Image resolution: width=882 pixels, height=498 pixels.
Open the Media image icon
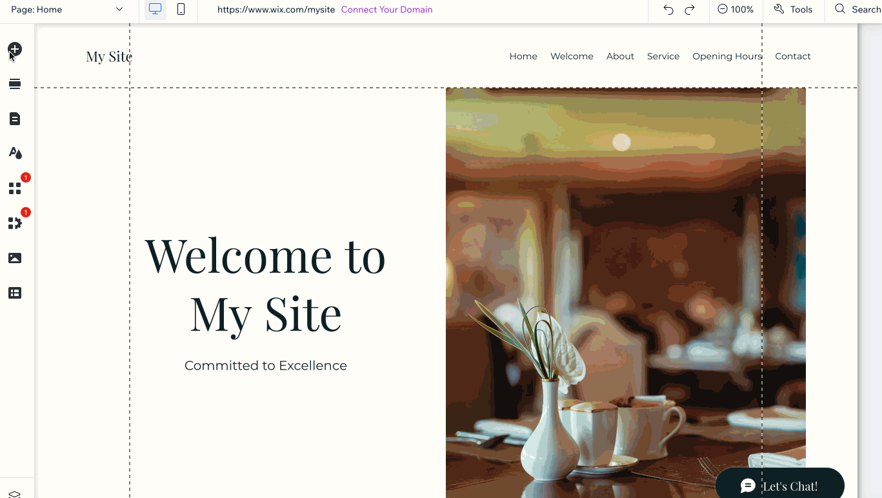pos(15,258)
